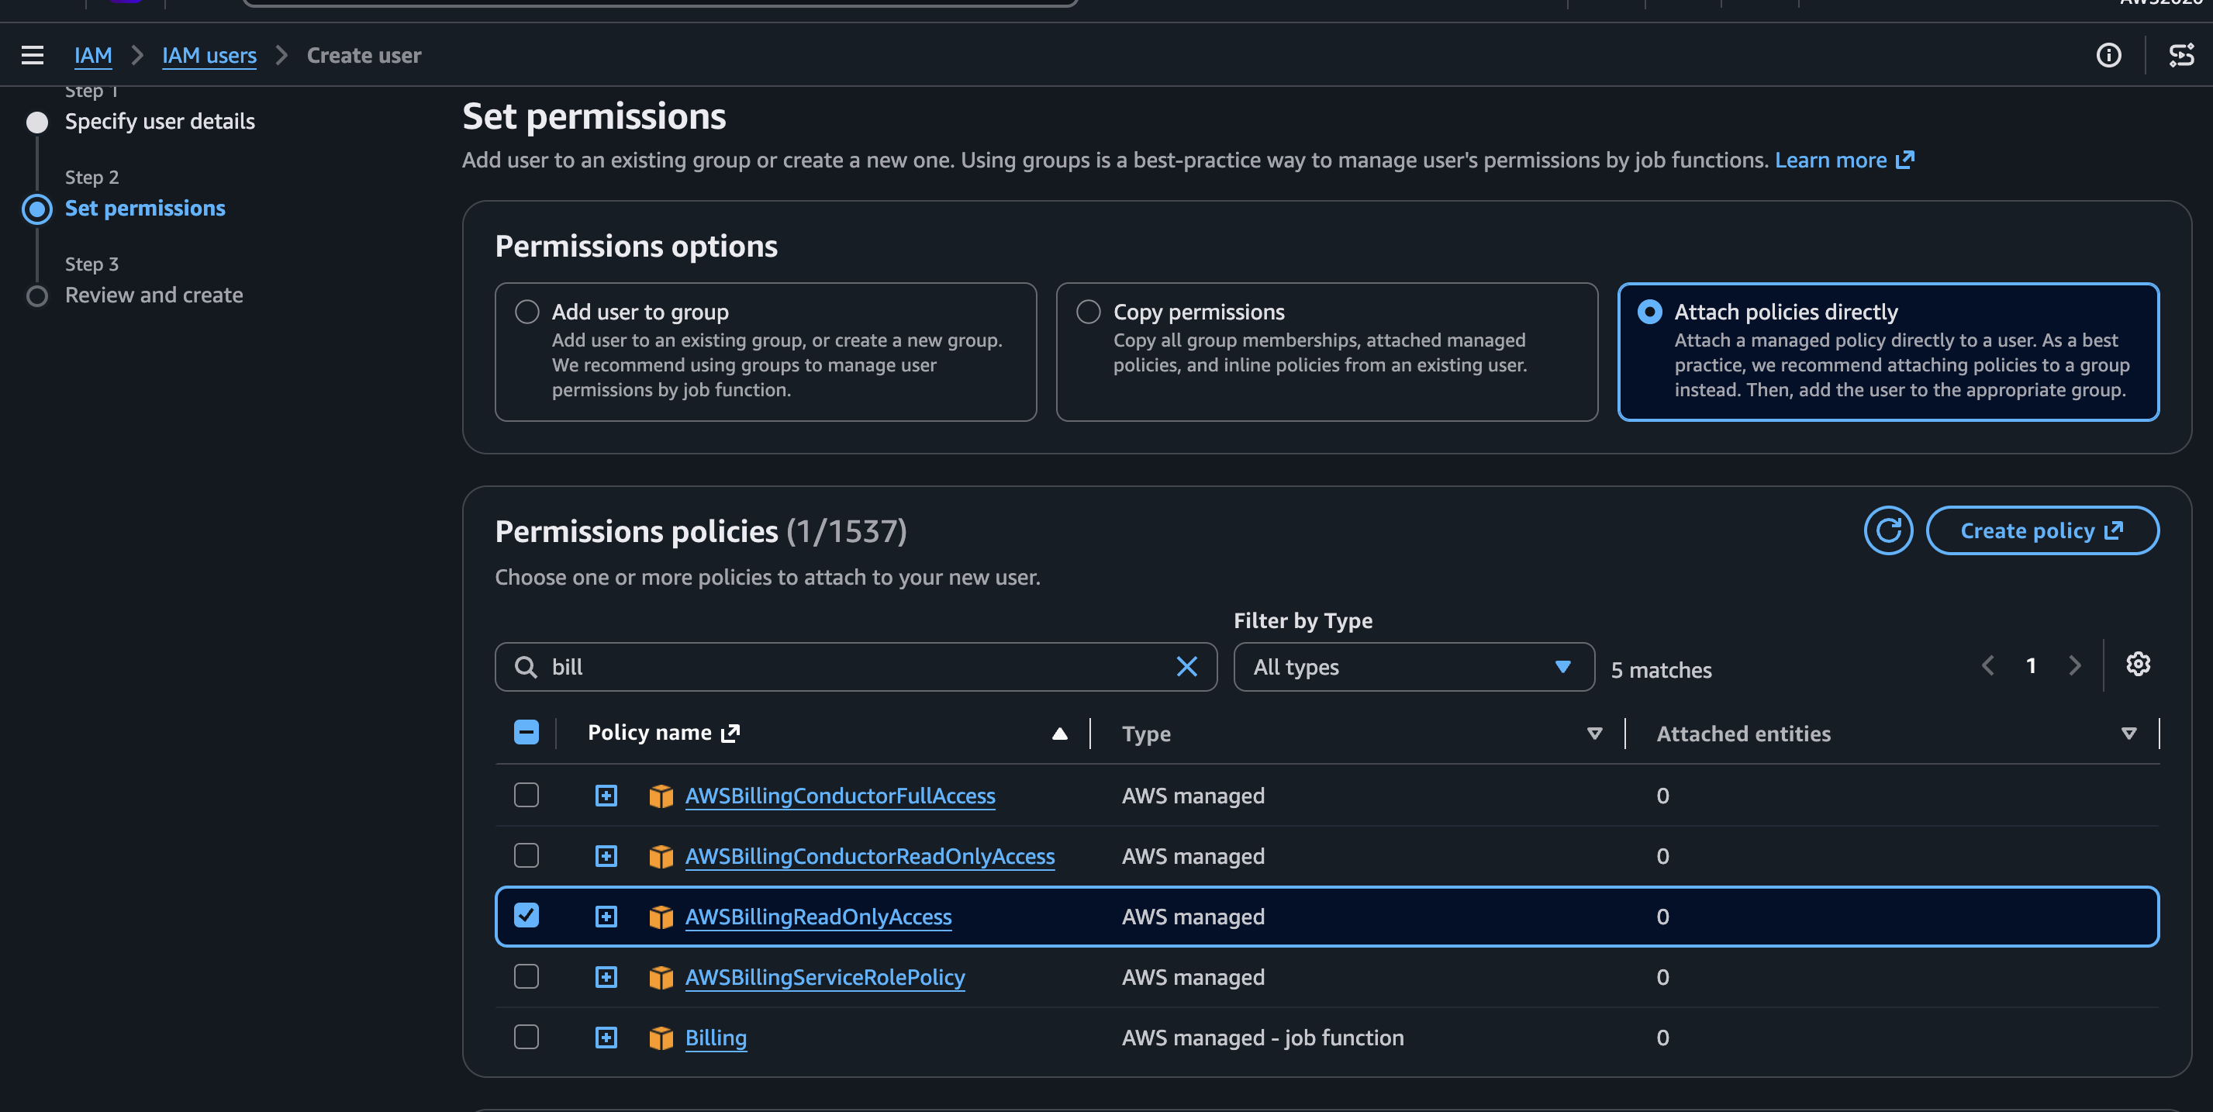Sort the Type column with its arrow
Image resolution: width=2213 pixels, height=1112 pixels.
(1593, 733)
